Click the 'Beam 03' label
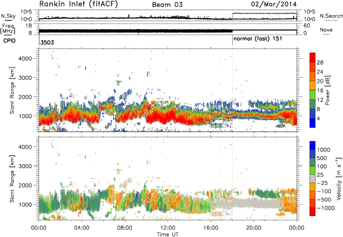Screen dimensions: 343x237 (167, 5)
